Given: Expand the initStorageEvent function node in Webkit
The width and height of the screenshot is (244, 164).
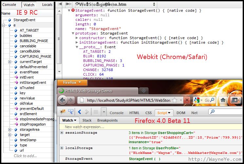Looking at the screenshot, I should (x=77, y=42).
